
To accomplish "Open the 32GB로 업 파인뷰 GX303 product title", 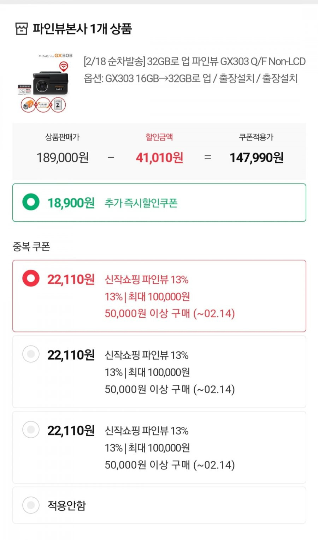I will tap(194, 61).
